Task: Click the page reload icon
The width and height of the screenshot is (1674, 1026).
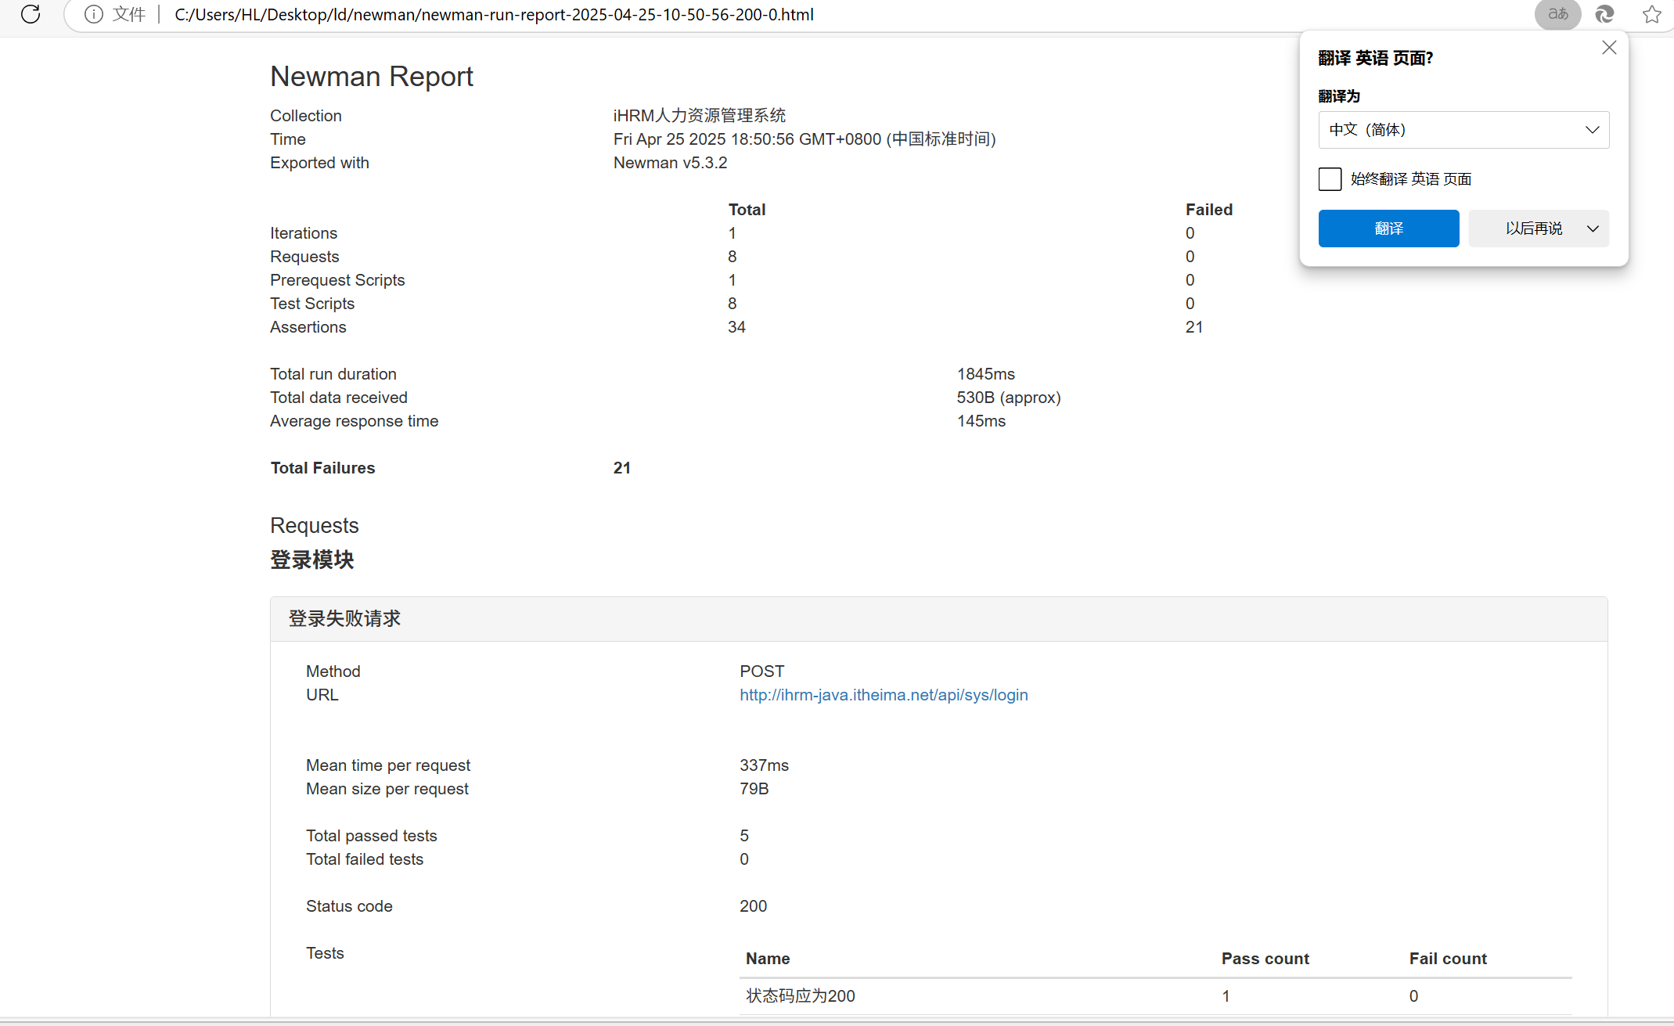Action: (31, 14)
